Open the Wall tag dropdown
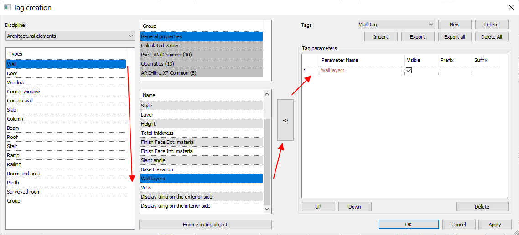This screenshot has height=235, width=519. pos(396,25)
